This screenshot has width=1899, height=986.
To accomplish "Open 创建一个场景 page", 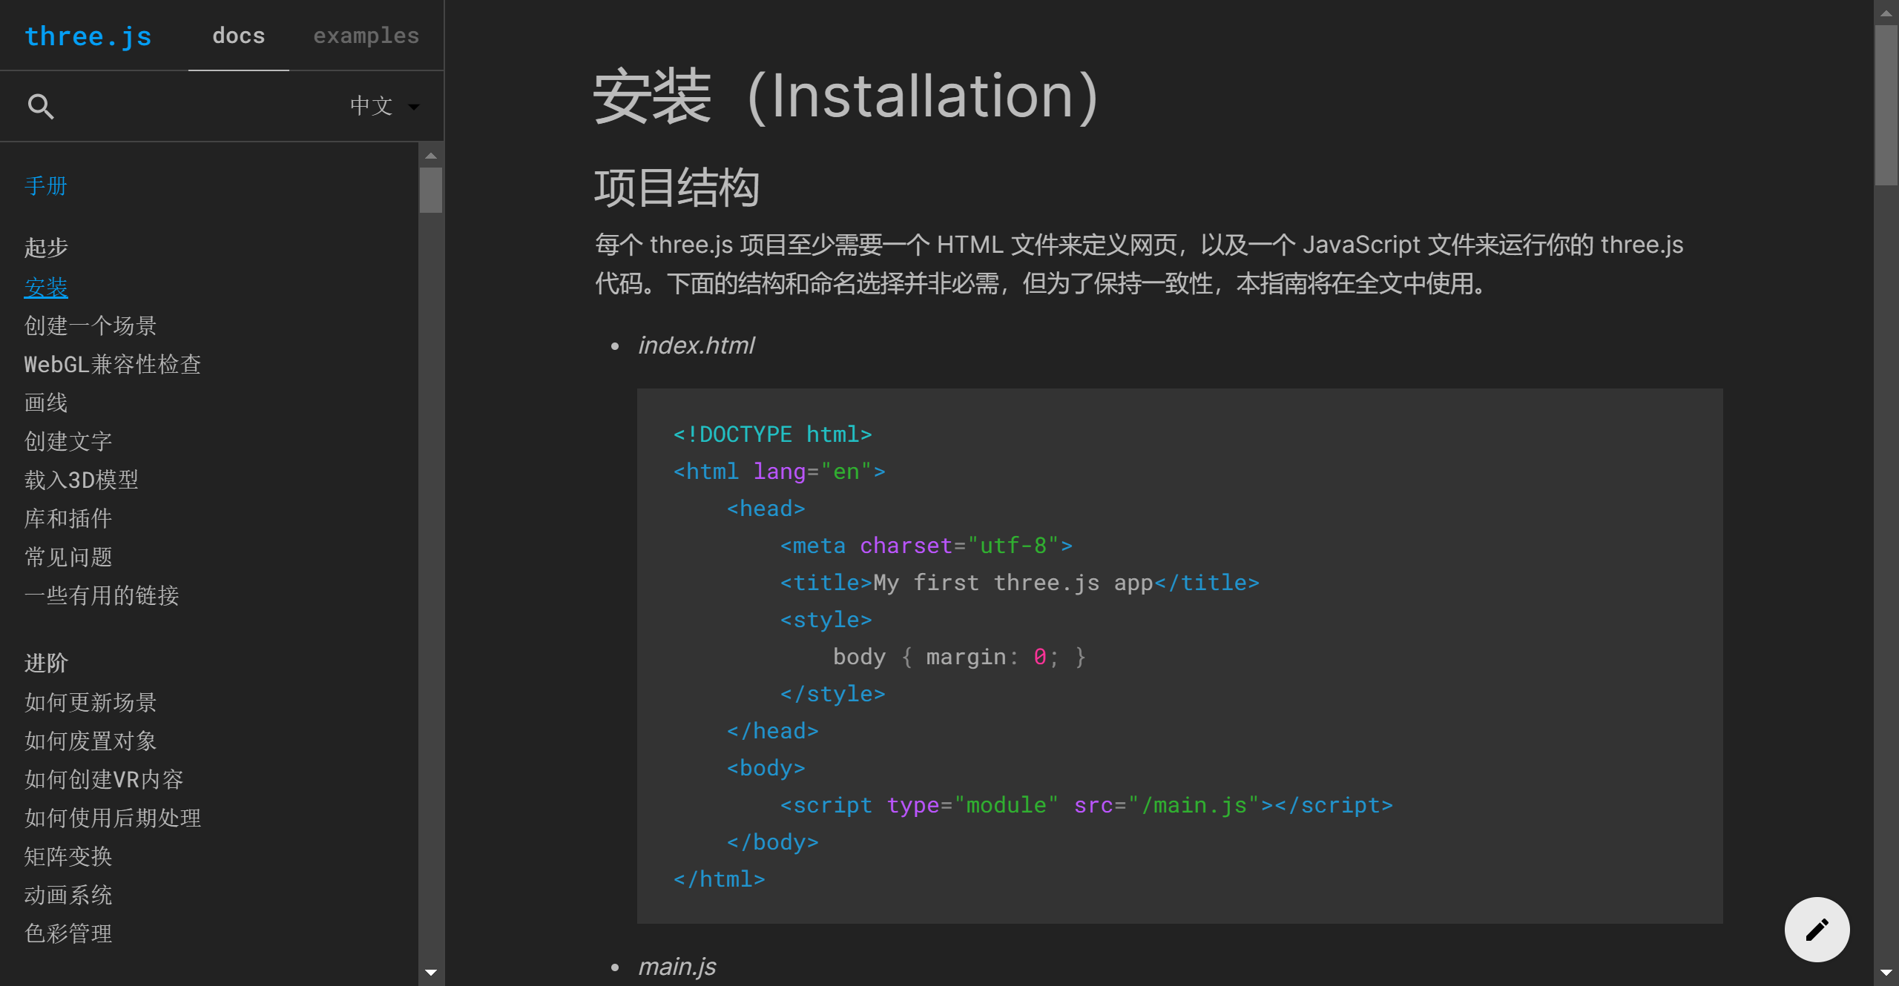I will [x=90, y=325].
